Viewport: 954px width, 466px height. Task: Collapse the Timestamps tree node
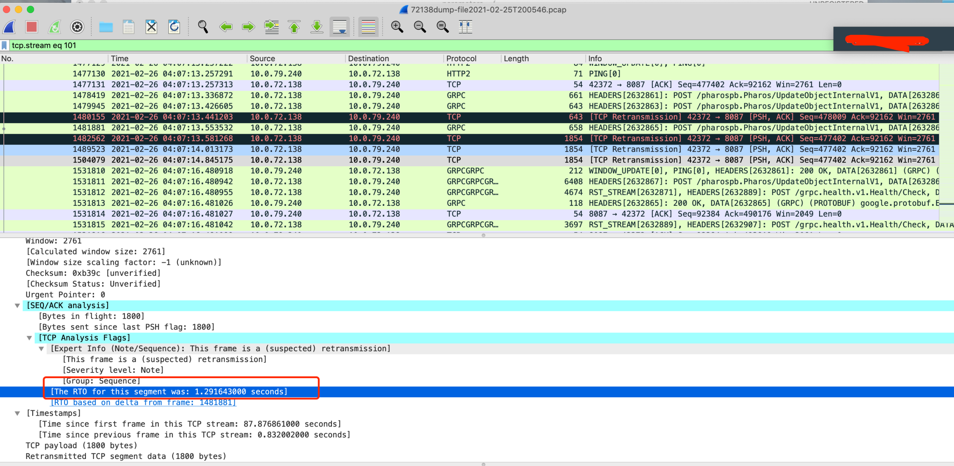click(x=17, y=413)
